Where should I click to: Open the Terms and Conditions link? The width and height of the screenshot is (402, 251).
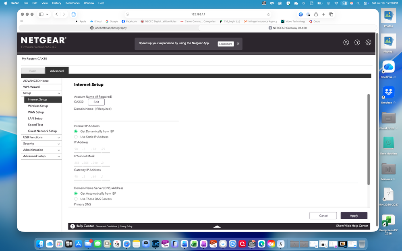[106, 226]
